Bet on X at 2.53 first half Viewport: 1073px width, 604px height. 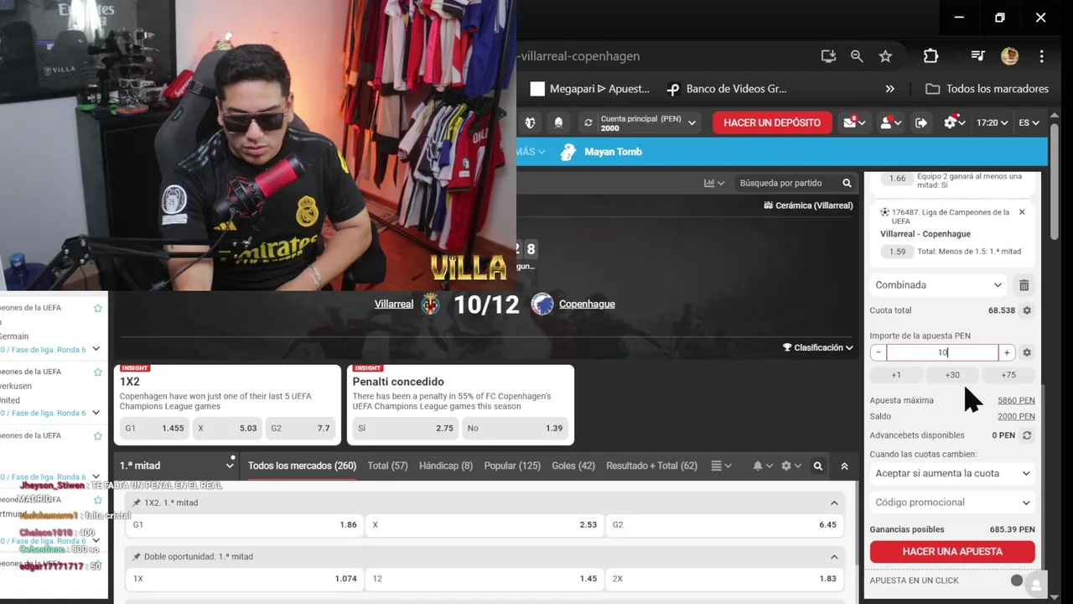click(x=485, y=524)
